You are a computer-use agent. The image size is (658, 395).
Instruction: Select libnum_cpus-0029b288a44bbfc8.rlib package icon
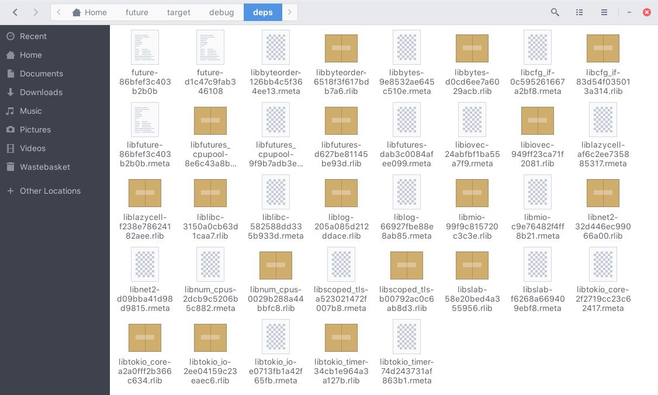pos(276,265)
